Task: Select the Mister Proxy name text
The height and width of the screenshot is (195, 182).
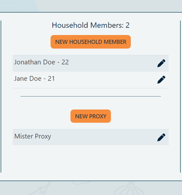Action: point(33,136)
